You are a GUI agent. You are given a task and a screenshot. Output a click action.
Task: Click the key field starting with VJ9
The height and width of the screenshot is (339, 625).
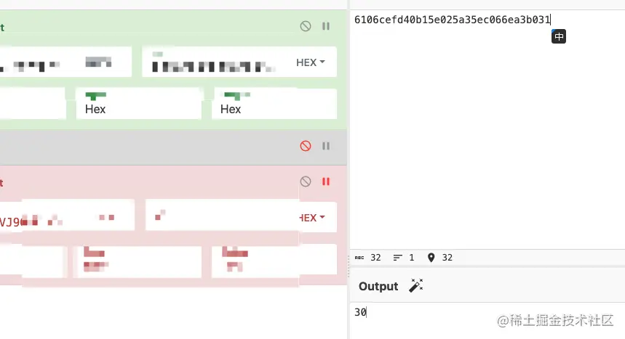click(67, 216)
